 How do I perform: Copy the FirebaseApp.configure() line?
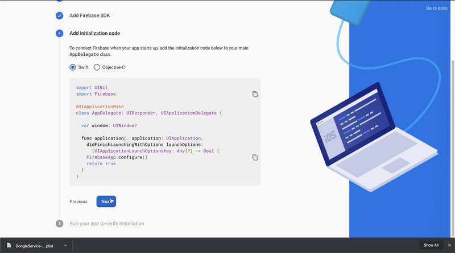(255, 158)
